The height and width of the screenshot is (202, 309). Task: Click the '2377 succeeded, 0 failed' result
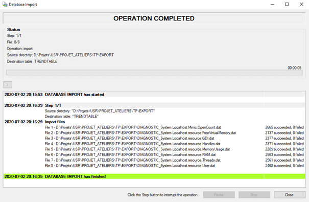[x=284, y=138]
